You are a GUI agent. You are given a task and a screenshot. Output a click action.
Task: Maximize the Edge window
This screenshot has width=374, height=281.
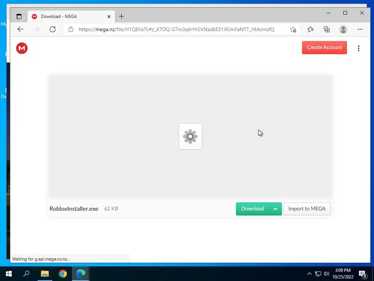pos(345,13)
